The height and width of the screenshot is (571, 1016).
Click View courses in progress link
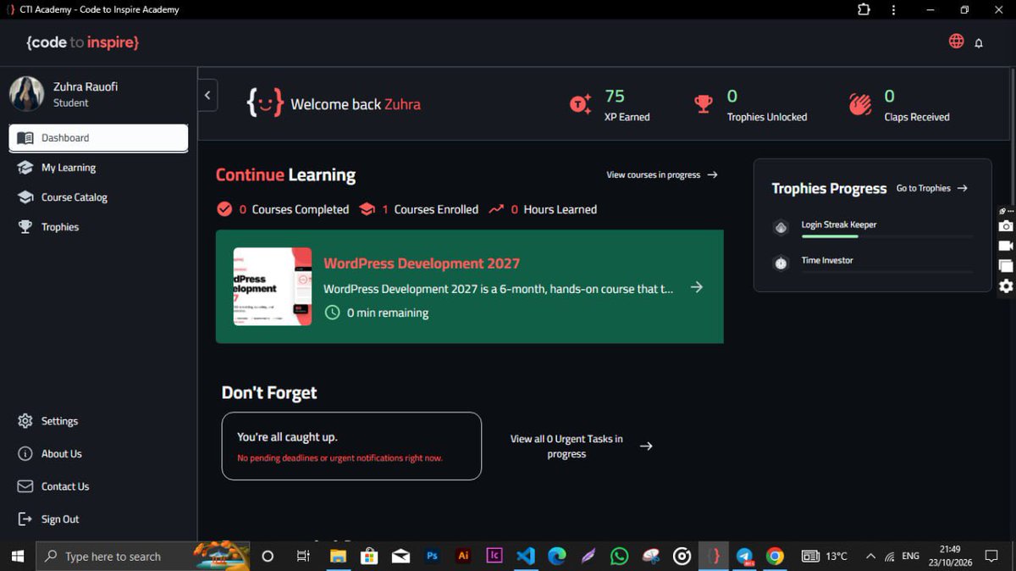click(662, 175)
